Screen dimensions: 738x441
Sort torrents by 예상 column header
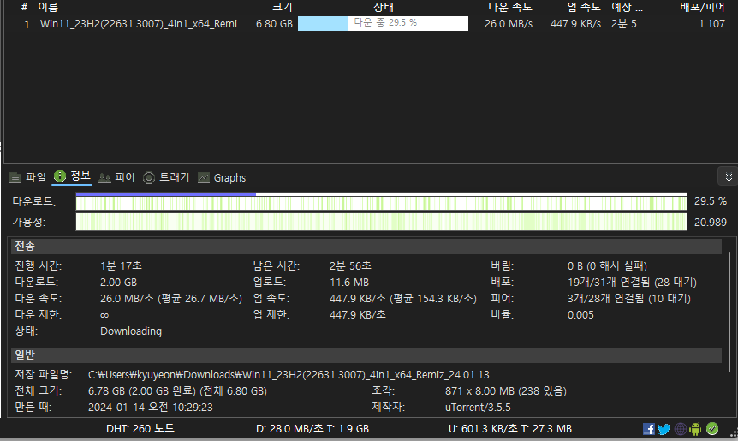click(627, 7)
